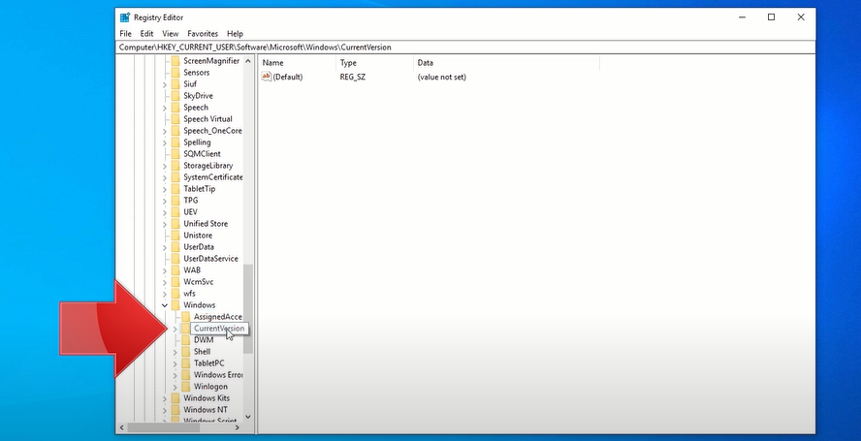The height and width of the screenshot is (441, 861).
Task: Click the Shell folder icon
Action: click(x=185, y=352)
